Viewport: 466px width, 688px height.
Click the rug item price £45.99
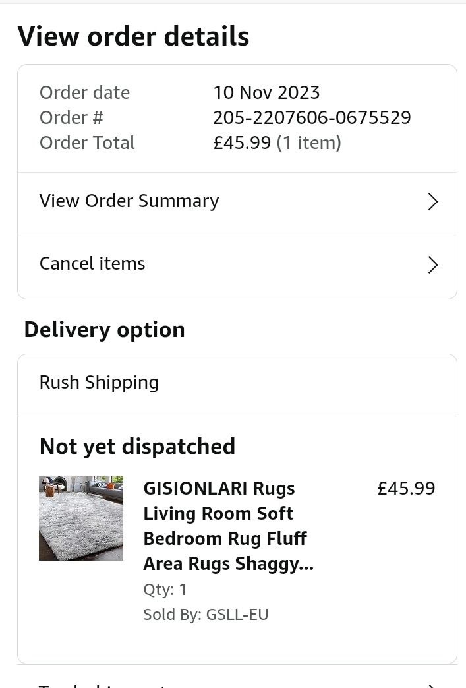coord(406,489)
